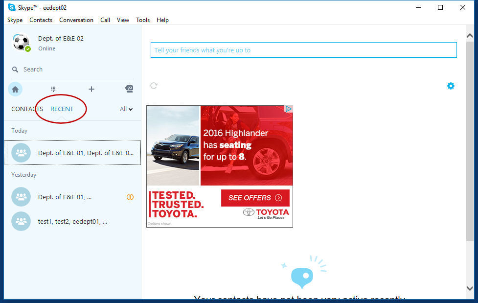Maximize the Skype window
The height and width of the screenshot is (303, 478).
(x=440, y=7)
